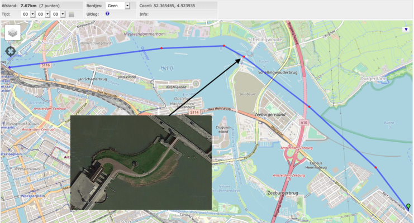Viewport: 414px width, 223px height.
Task: Click the Info field label
Action: point(144,14)
